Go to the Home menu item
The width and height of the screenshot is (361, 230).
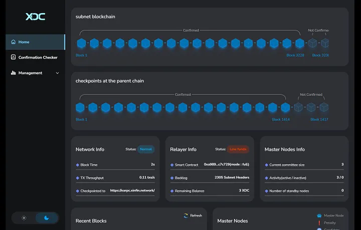(x=24, y=42)
